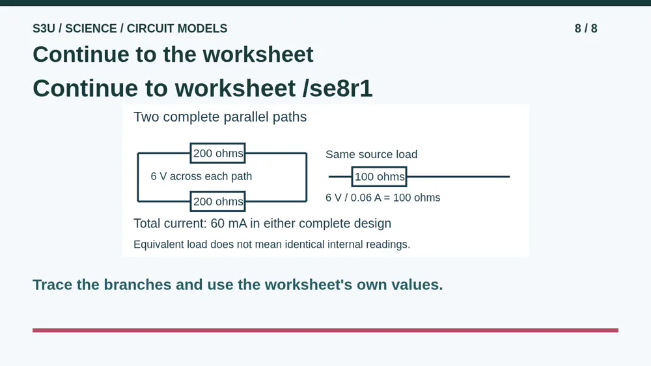Click the slide counter '8 / 8'
This screenshot has height=366, width=651.
point(586,29)
